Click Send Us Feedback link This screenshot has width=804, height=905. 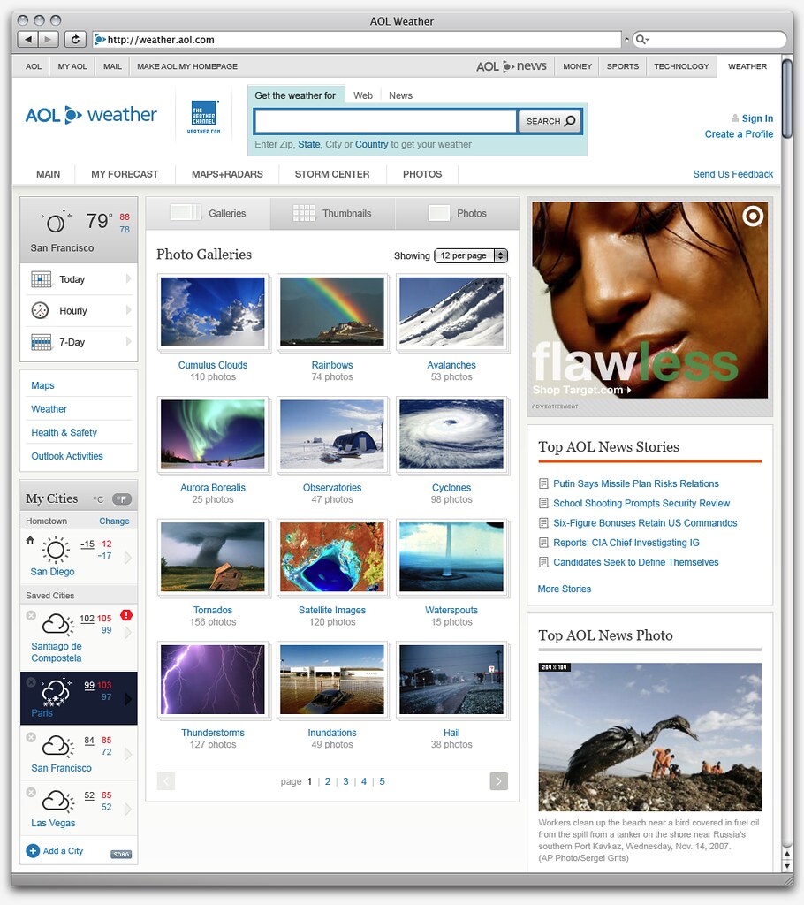click(733, 174)
